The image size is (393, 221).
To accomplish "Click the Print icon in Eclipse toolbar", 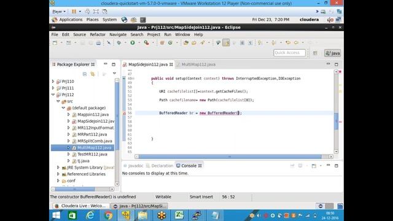I will click(98, 43).
